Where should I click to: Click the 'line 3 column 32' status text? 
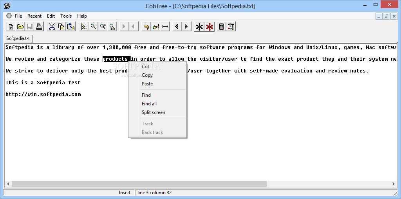154,193
